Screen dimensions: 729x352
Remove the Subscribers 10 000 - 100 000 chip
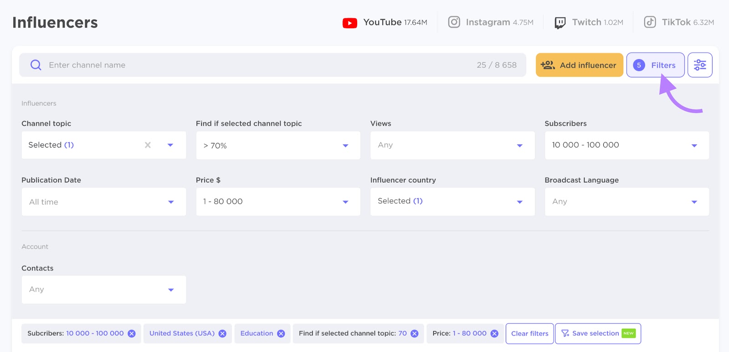[x=132, y=334]
